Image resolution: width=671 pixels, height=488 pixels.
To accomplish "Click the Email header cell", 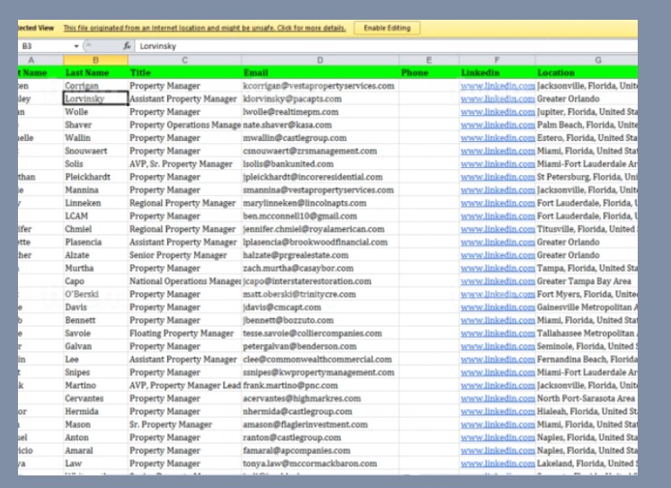I will [x=320, y=73].
